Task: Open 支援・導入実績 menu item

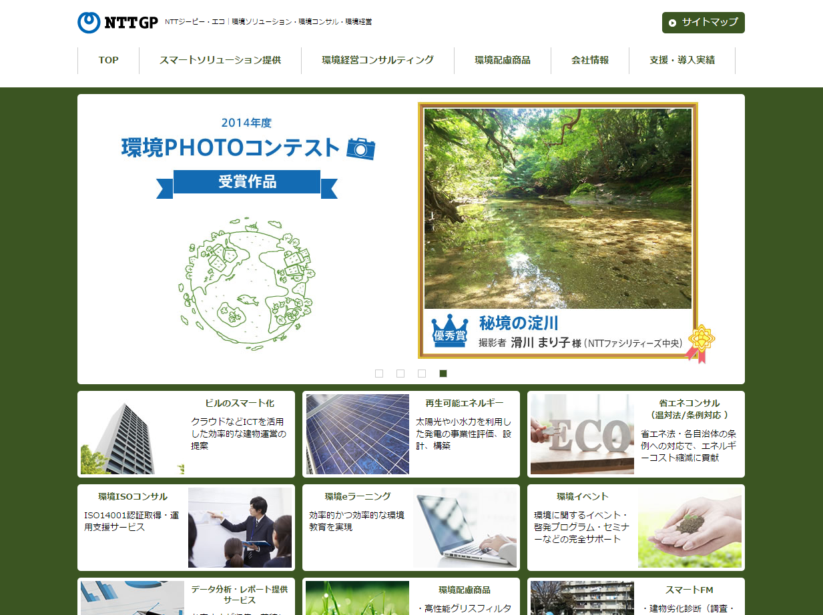Action: coord(682,60)
